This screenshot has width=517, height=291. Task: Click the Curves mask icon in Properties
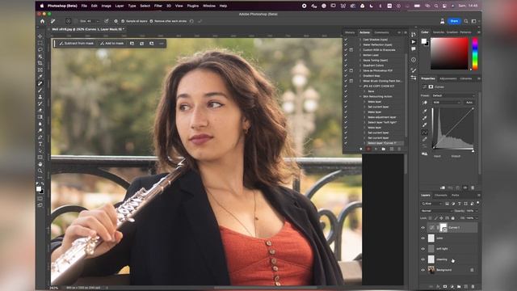pyautogui.click(x=431, y=86)
